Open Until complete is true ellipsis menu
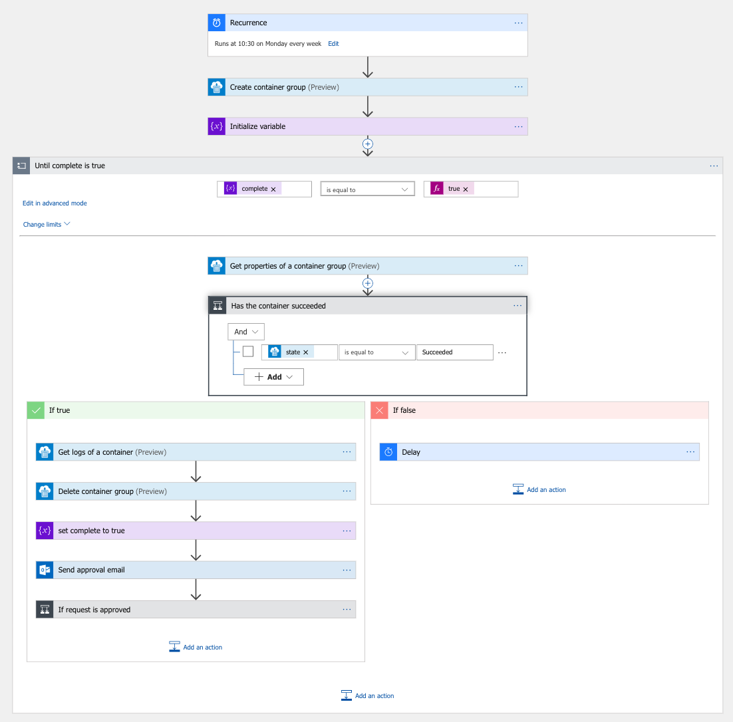The image size is (733, 722). click(714, 166)
